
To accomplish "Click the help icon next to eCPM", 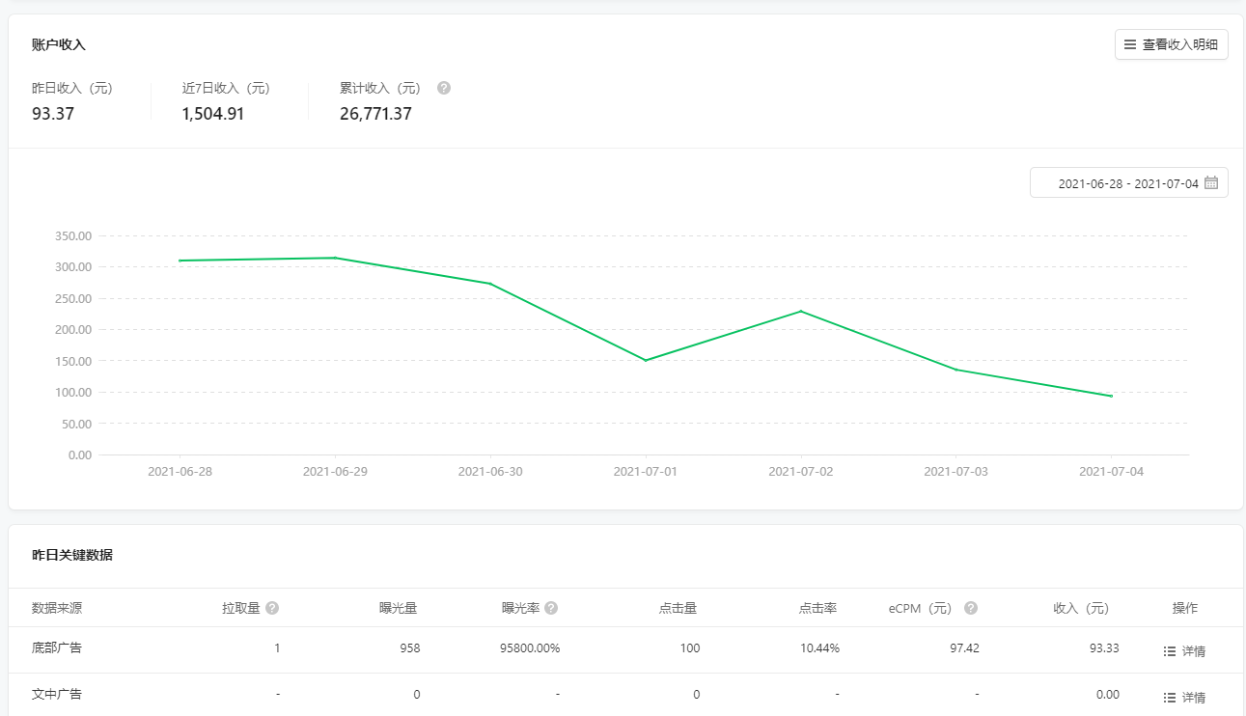I will coord(971,608).
